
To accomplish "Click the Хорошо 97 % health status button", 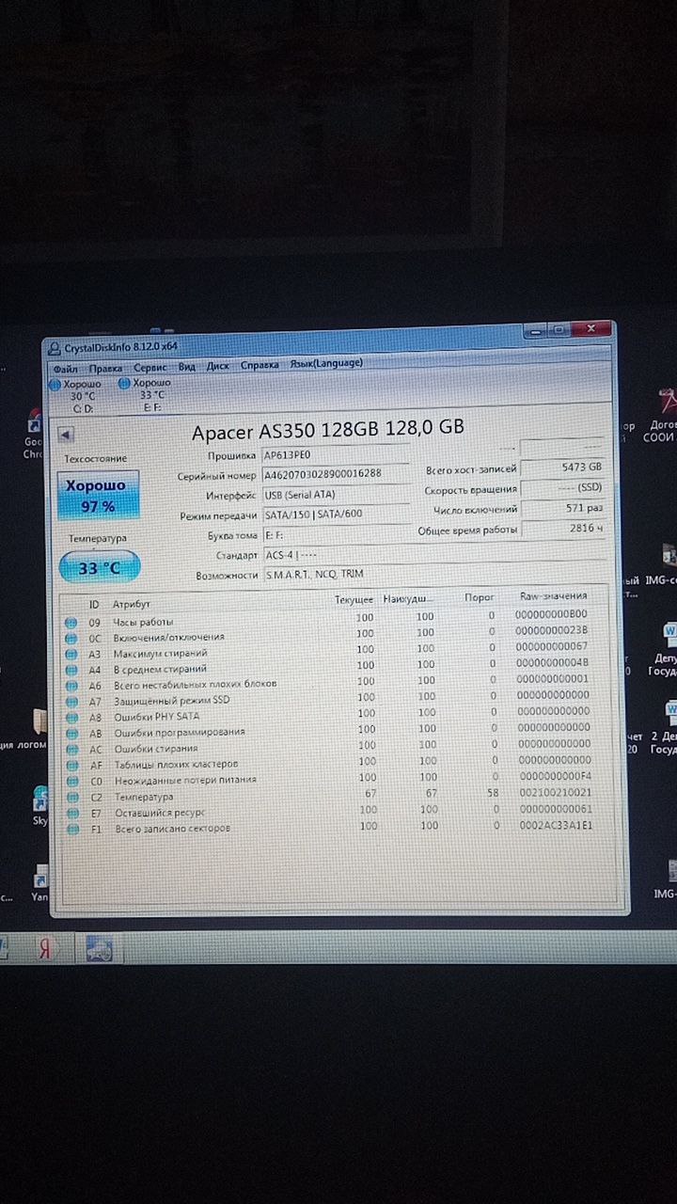I will click(x=99, y=496).
